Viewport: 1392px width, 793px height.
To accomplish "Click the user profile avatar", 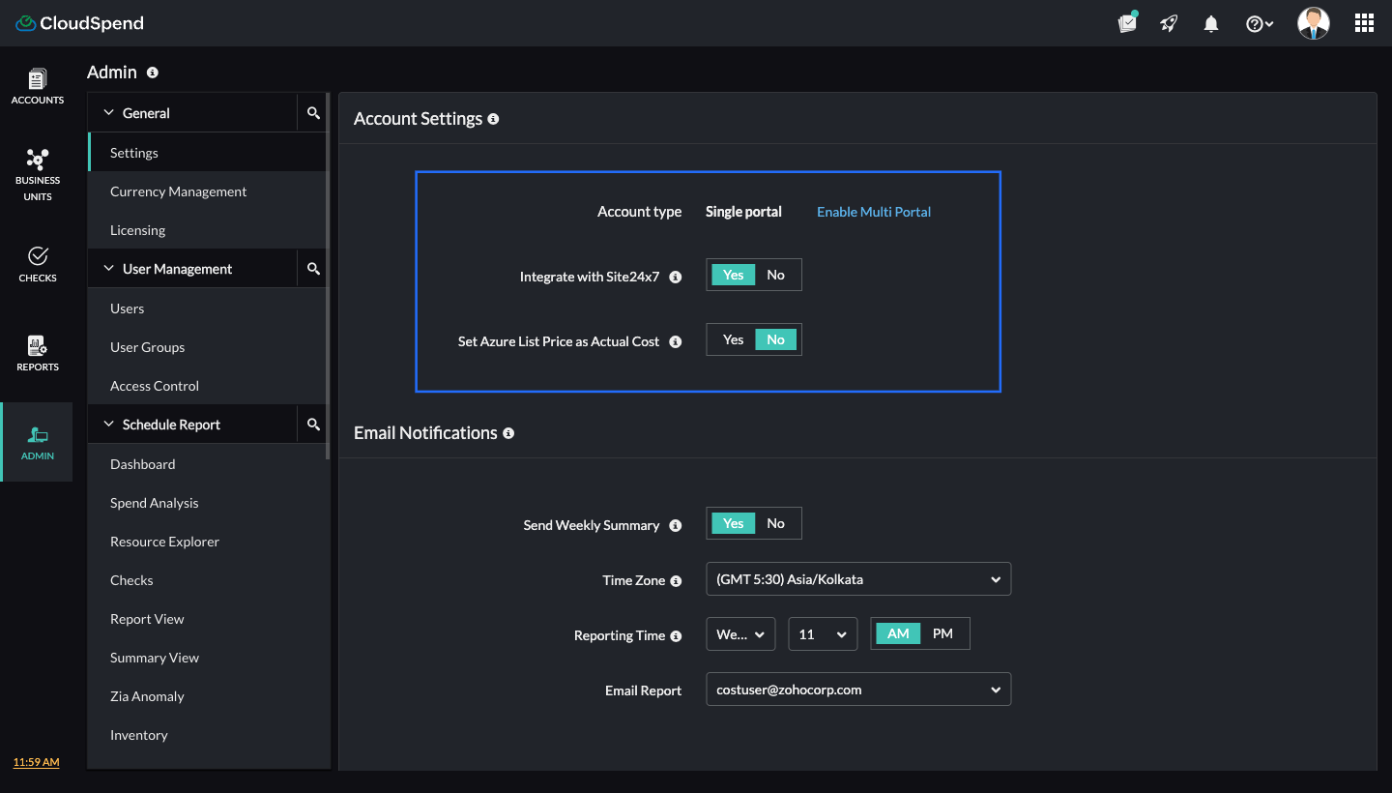I will pyautogui.click(x=1313, y=24).
